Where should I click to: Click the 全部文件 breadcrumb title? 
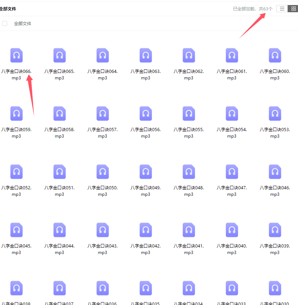coord(8,9)
